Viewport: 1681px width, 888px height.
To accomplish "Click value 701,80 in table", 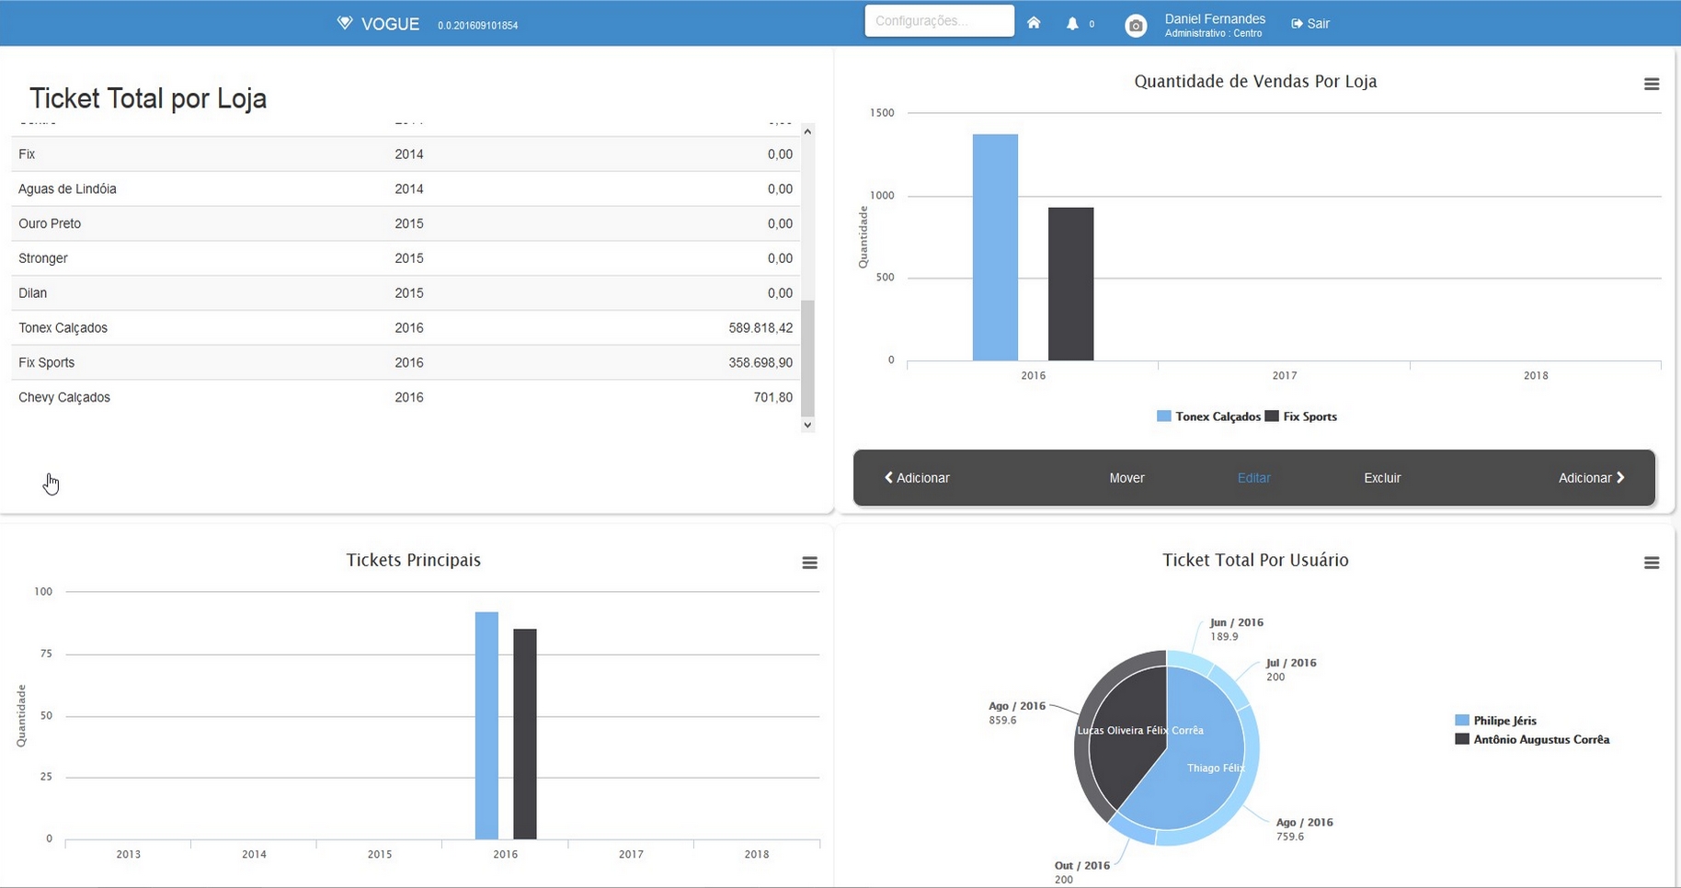I will click(772, 398).
